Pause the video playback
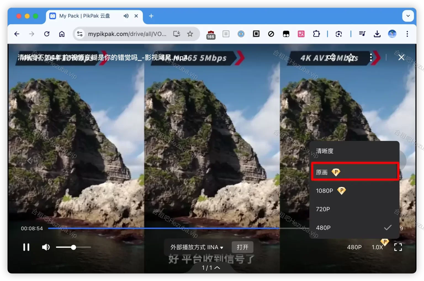Image resolution: width=424 pixels, height=281 pixels. [26, 247]
